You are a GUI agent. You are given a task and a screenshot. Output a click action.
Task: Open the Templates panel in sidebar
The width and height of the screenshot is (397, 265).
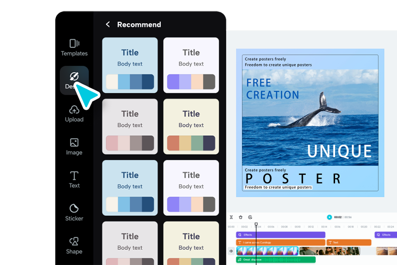tap(74, 47)
